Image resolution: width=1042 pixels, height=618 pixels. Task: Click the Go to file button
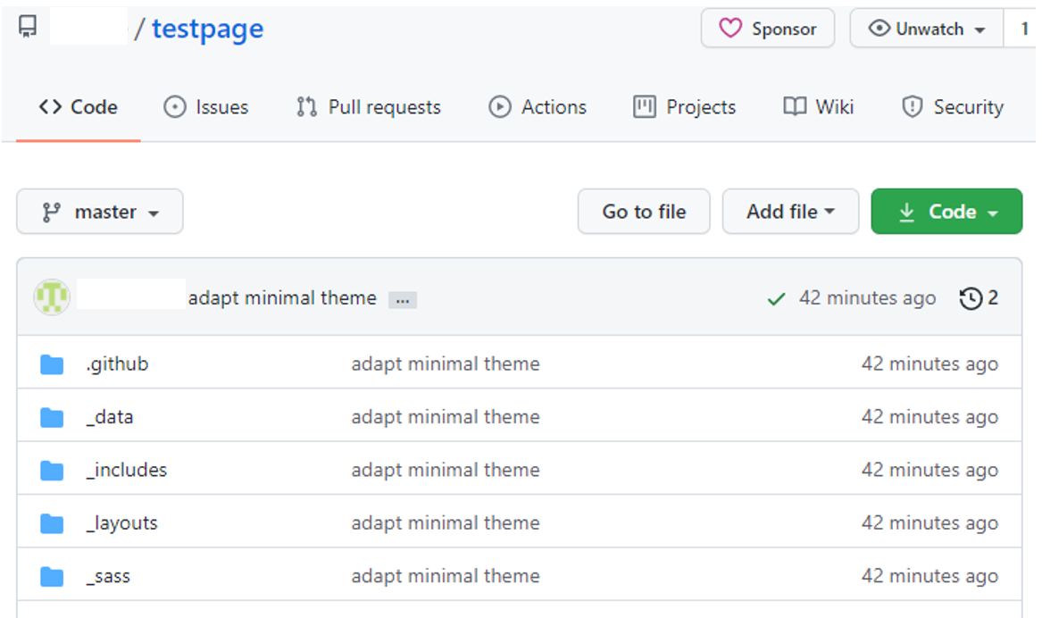click(644, 212)
